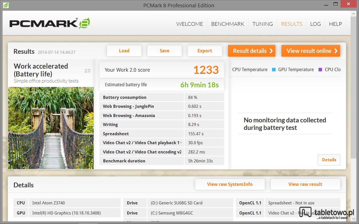Select the Results tab
The image size is (359, 224).
tap(292, 24)
